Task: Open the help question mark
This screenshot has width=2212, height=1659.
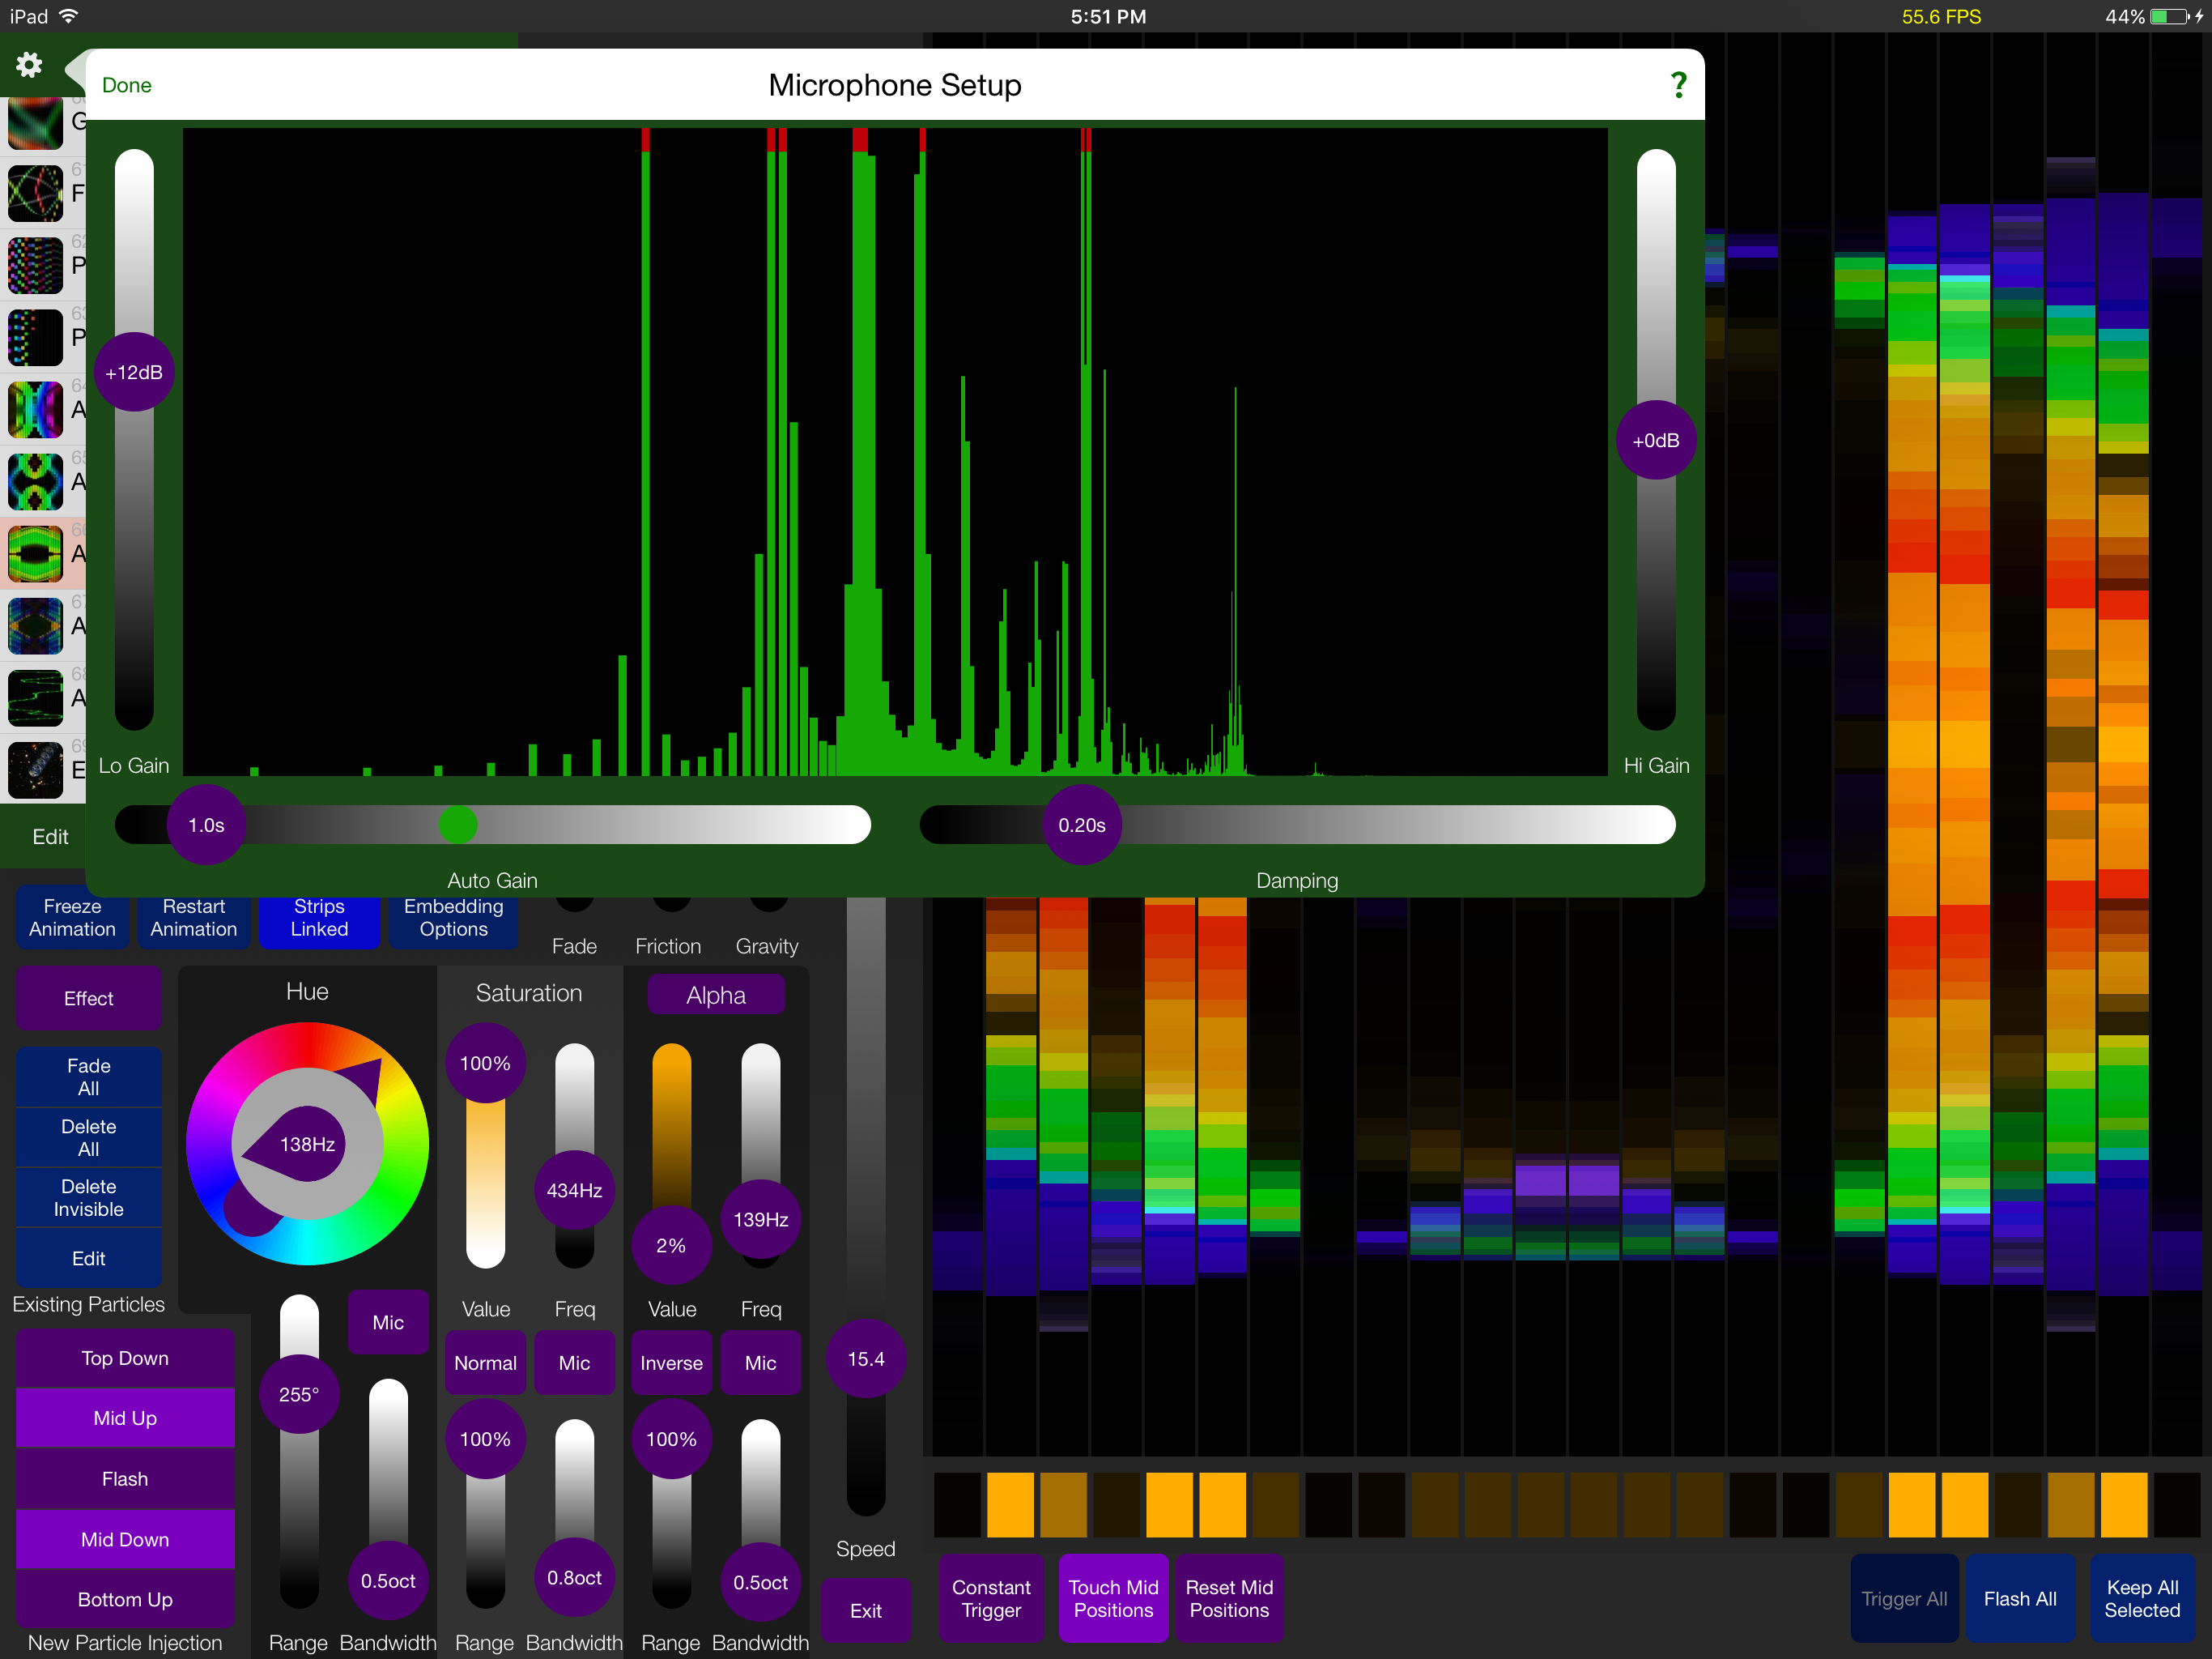Action: click(1678, 85)
